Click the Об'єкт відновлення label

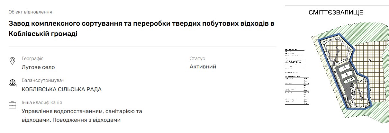pos(30,12)
